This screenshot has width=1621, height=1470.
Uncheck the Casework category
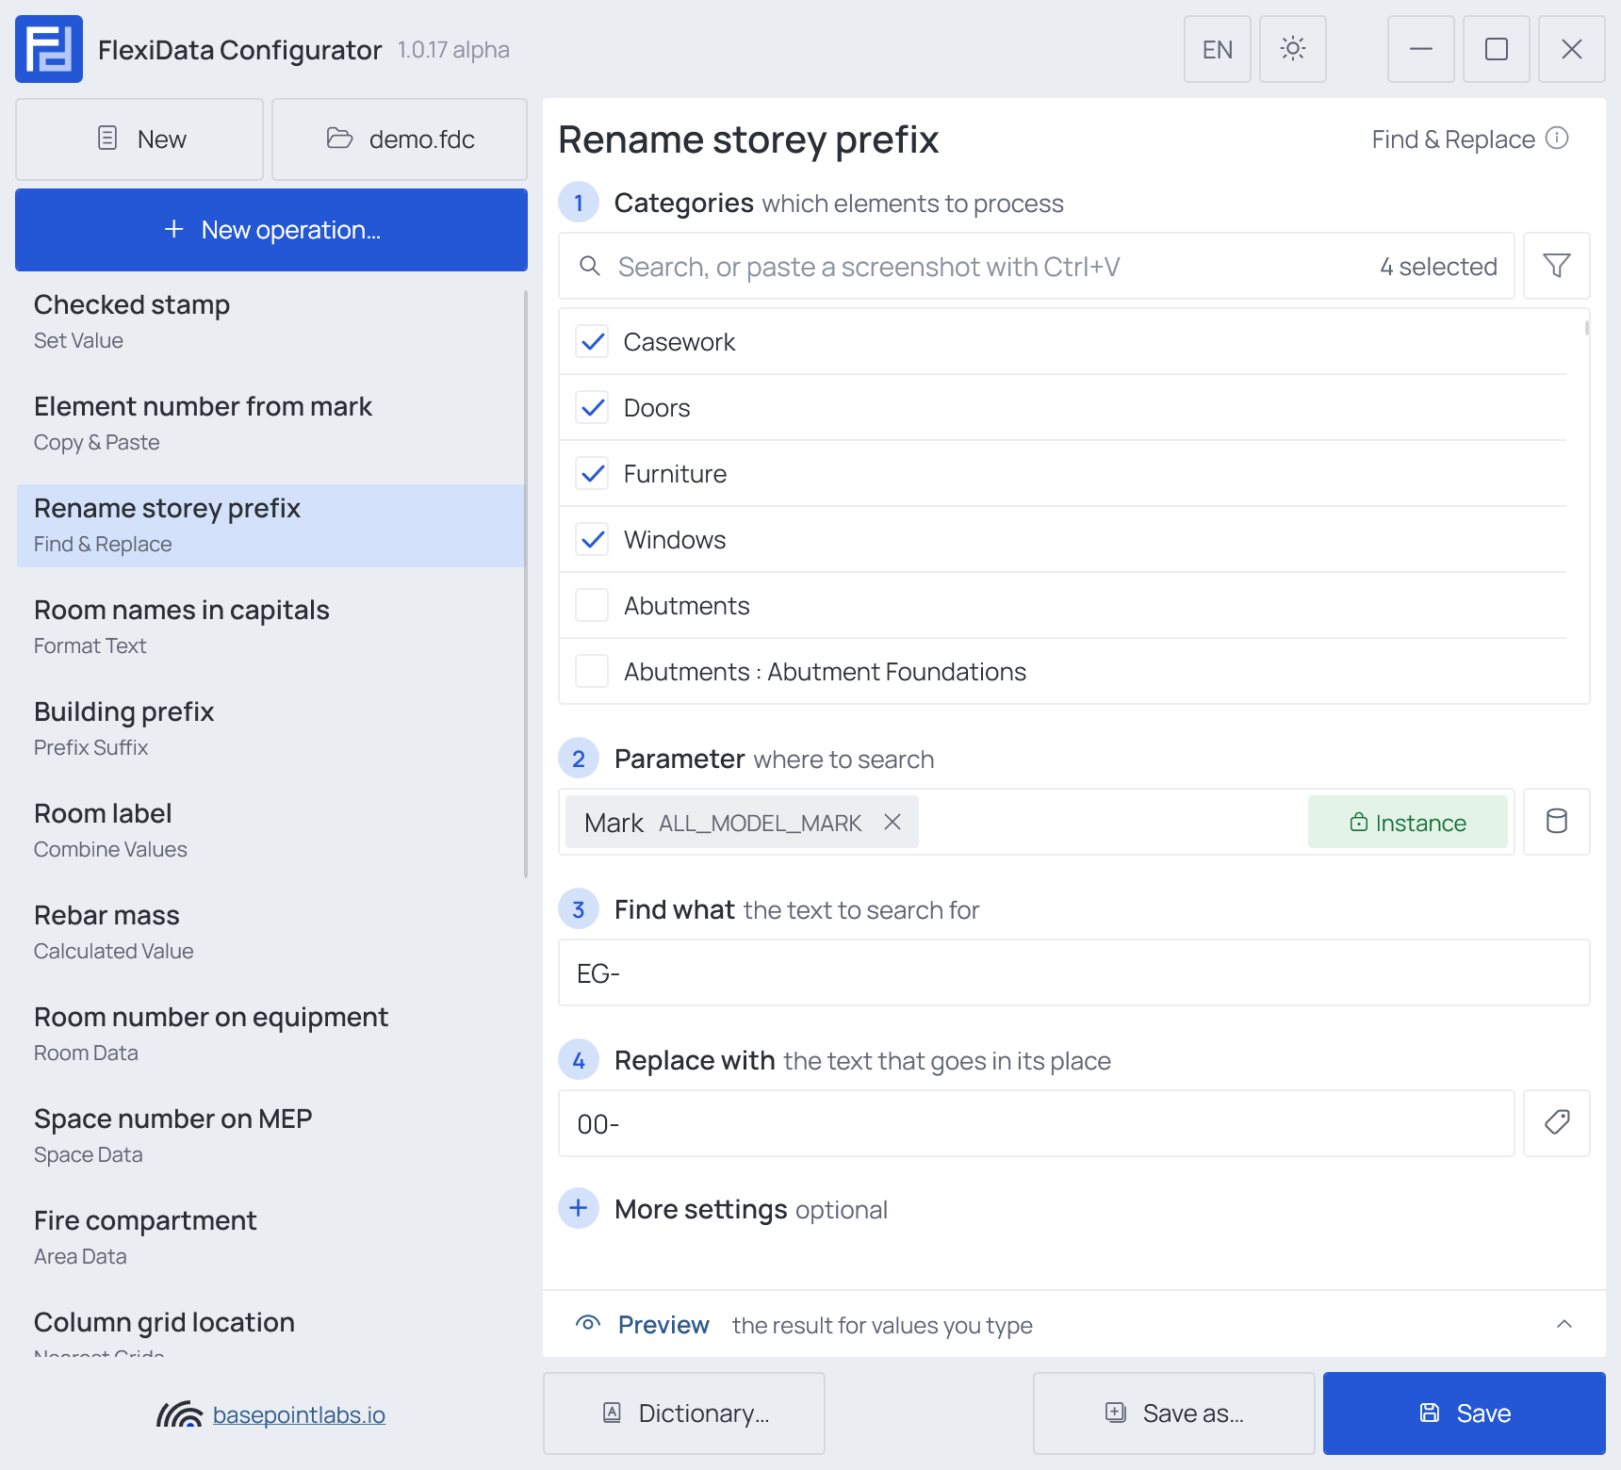pos(592,341)
